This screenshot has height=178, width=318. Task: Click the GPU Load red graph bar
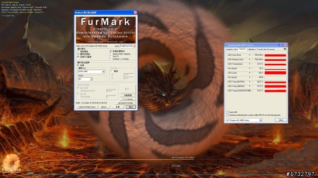pyautogui.click(x=275, y=73)
